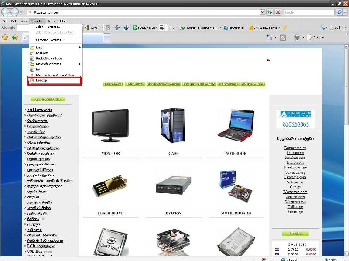The image size is (349, 261).
Task: Click the Intel Core 2 Quad image
Action: click(110, 242)
